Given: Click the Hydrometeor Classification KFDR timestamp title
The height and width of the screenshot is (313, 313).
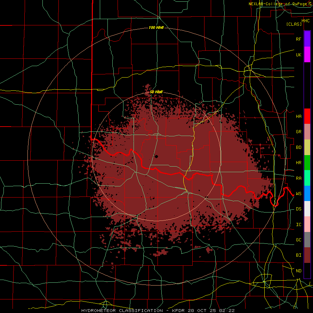Looking at the screenshot, I should point(158,311).
